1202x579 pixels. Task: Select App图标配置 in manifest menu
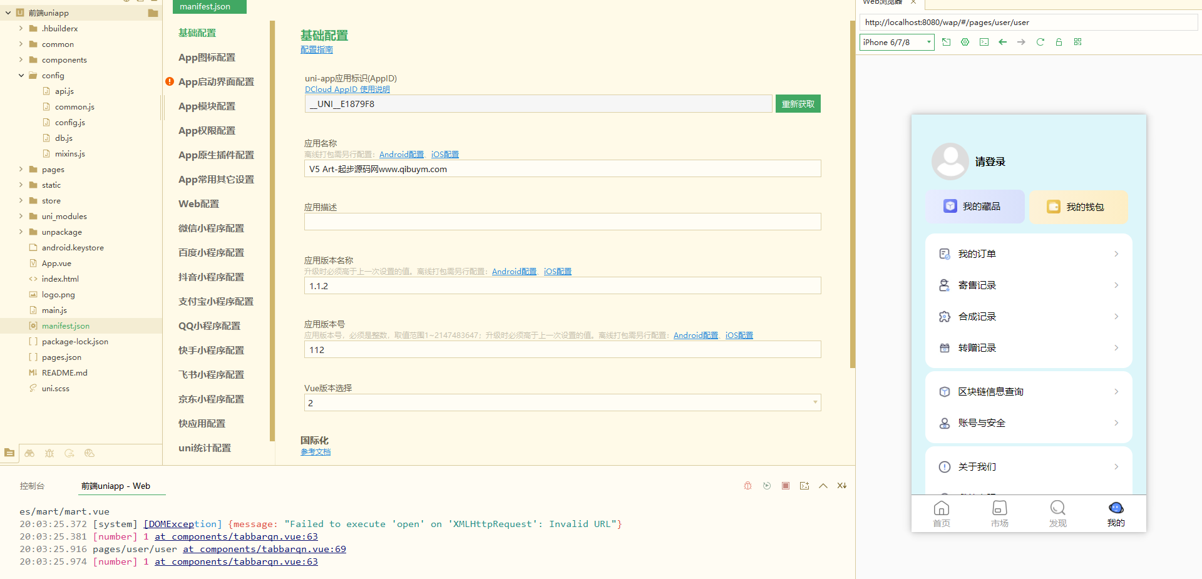coord(207,58)
